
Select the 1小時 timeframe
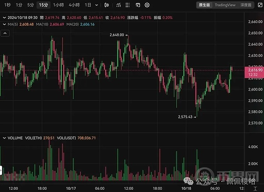tap(59, 5)
